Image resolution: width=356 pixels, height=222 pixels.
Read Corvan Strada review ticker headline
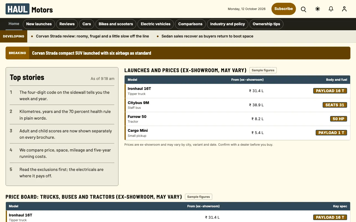coord(92,36)
